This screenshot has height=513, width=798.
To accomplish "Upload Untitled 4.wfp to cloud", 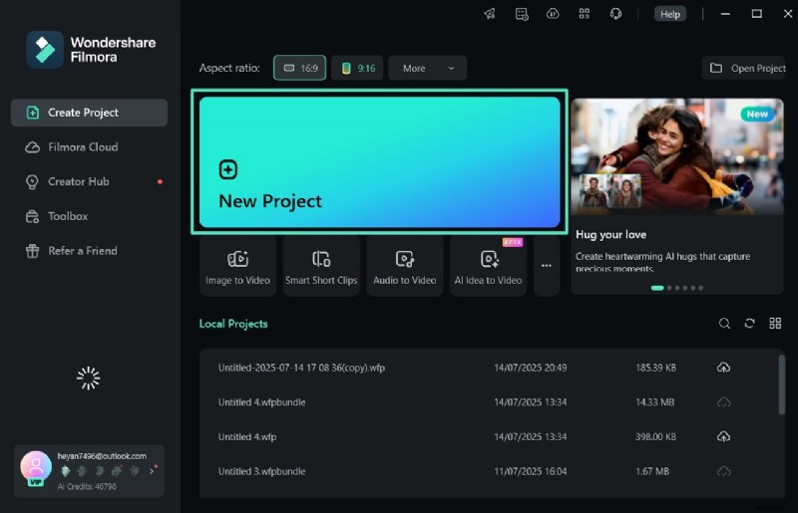I will 724,436.
